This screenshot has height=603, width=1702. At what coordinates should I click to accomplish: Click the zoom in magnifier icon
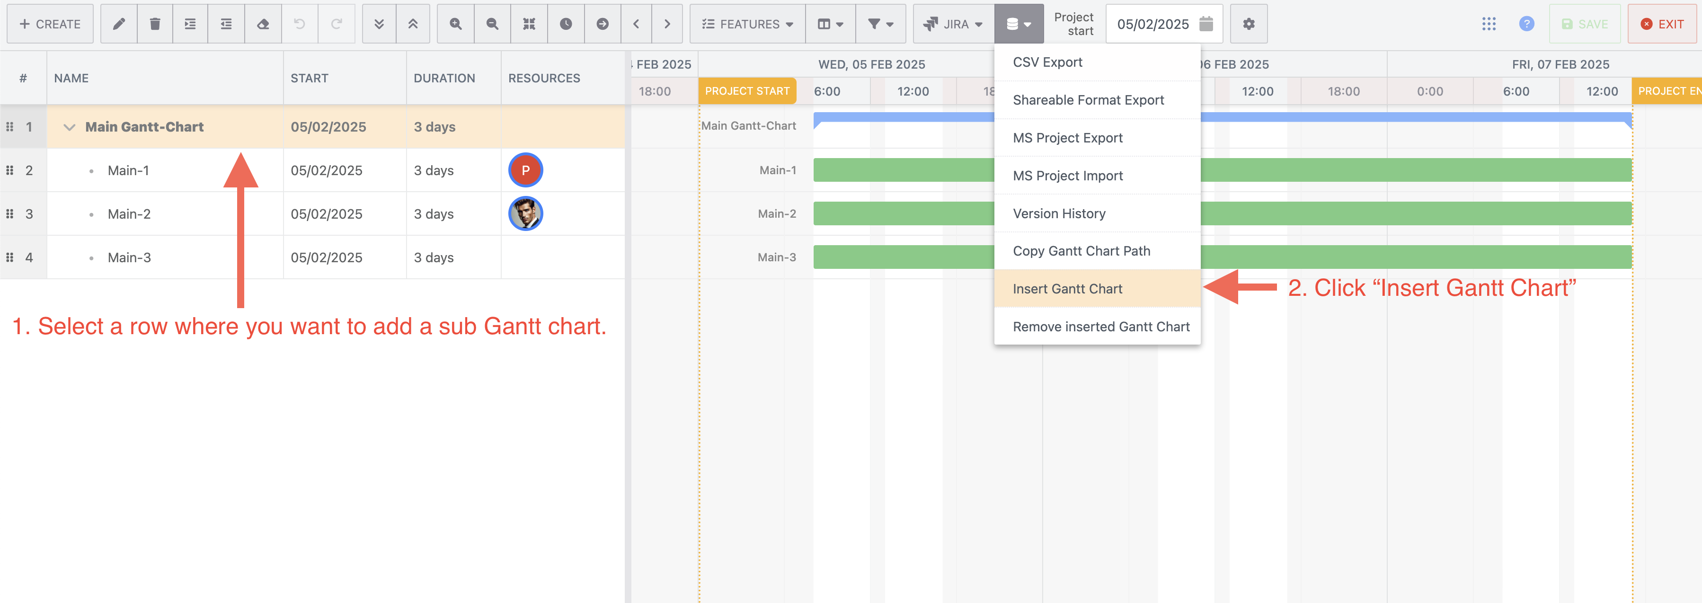(x=455, y=24)
